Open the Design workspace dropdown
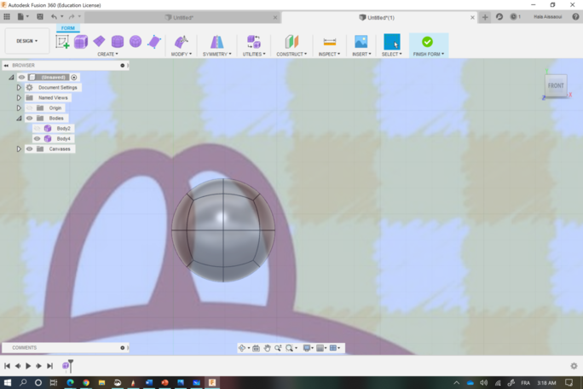The image size is (583, 389). click(x=26, y=41)
